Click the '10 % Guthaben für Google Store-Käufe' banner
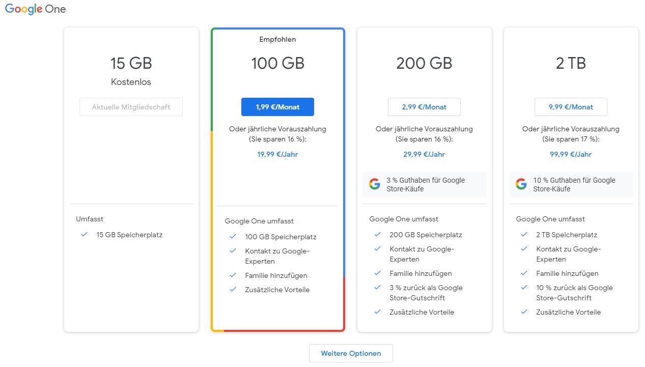 571,184
